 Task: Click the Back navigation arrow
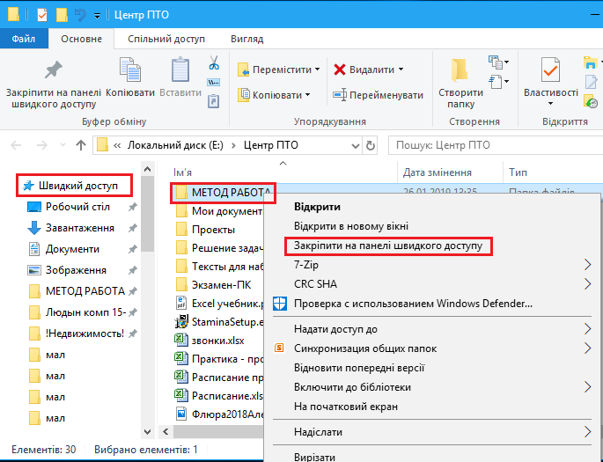(x=16, y=145)
